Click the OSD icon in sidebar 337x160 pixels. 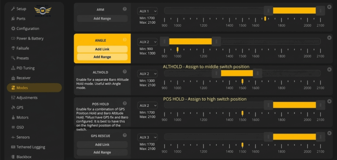point(13,127)
